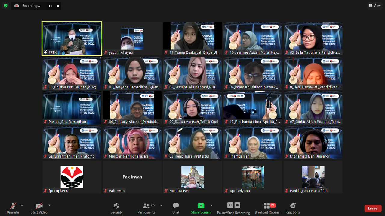Select Pak Irwan participant tile
The width and height of the screenshot is (385, 216).
click(132, 177)
